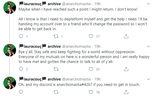154x97 pixels.
Task: Open the profile avatar of the discord tweet
Action: pos(10,83)
